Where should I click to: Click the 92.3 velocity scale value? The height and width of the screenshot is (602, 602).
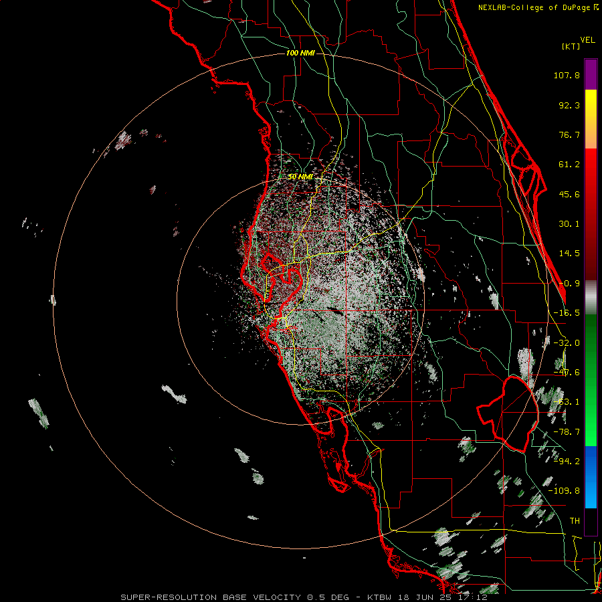(569, 105)
